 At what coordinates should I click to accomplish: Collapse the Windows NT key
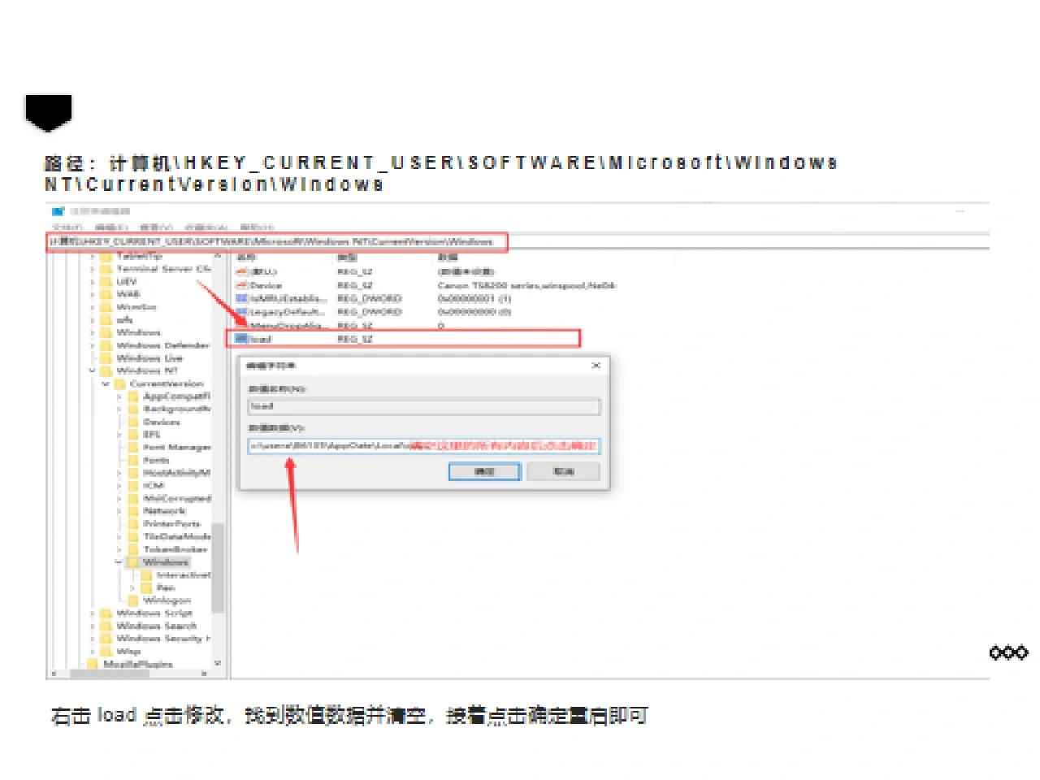[x=93, y=370]
